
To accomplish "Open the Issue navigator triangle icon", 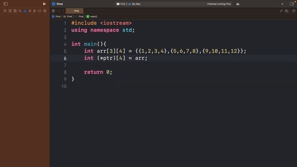I will click(25, 11).
